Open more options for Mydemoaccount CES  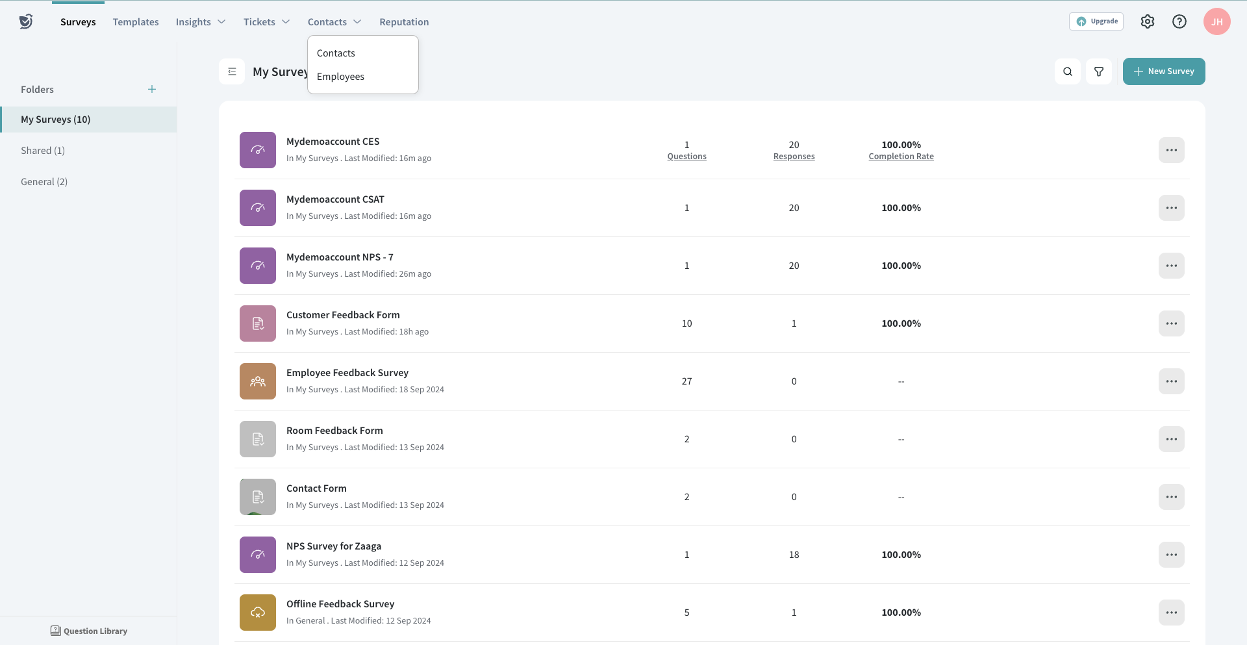[1171, 150]
